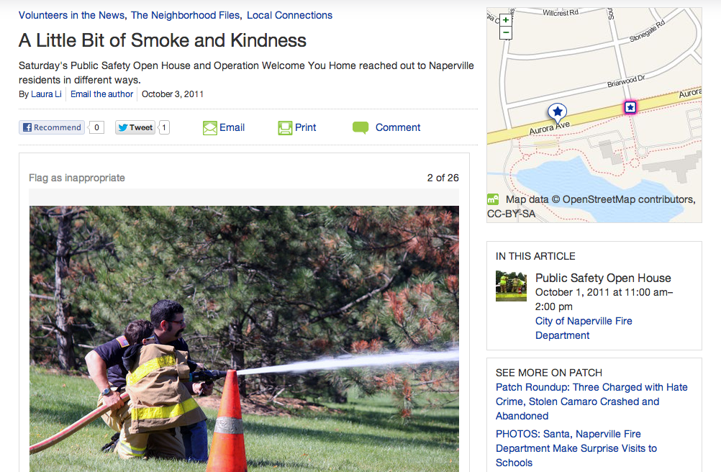Click the green speech bubble Comment icon
This screenshot has width=721, height=472.
point(360,128)
